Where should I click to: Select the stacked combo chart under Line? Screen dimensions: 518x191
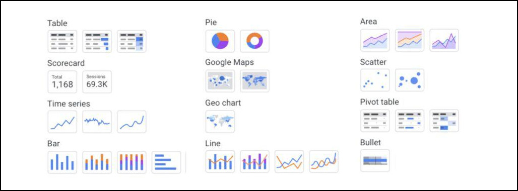pyautogui.click(x=254, y=161)
